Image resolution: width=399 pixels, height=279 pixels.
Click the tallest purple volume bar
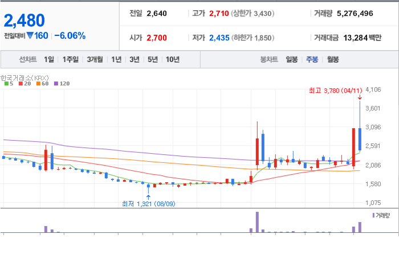point(257,222)
